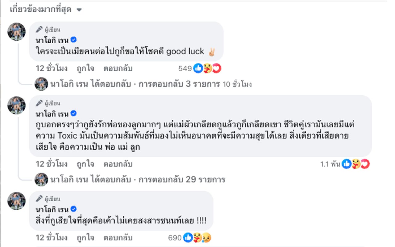The width and height of the screenshot is (395, 247).
Task: Click the verified badge on the third comment
Action: click(x=73, y=209)
